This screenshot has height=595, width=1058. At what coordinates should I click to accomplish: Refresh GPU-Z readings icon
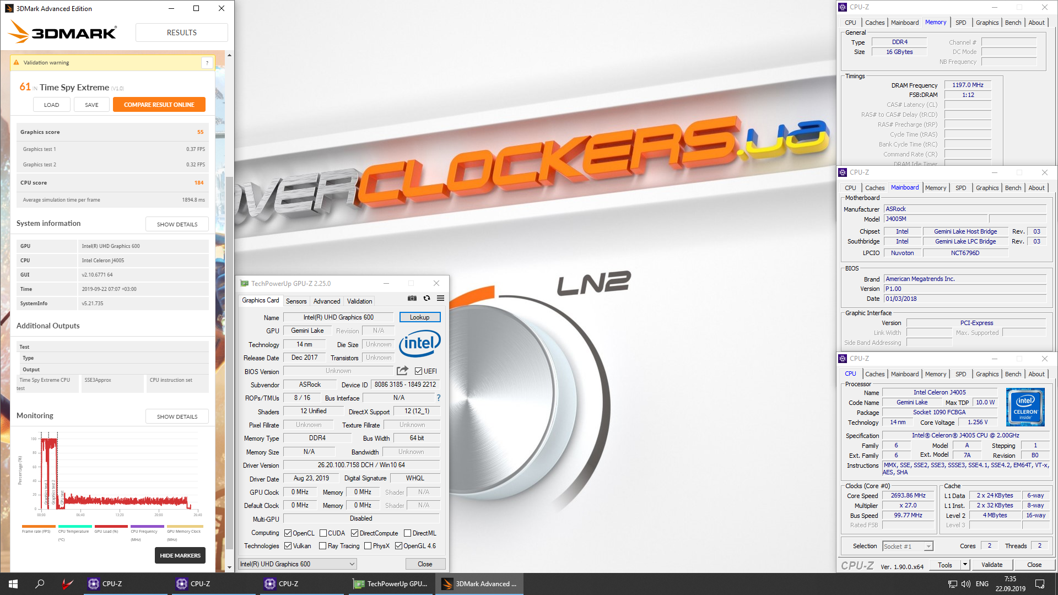coord(427,298)
